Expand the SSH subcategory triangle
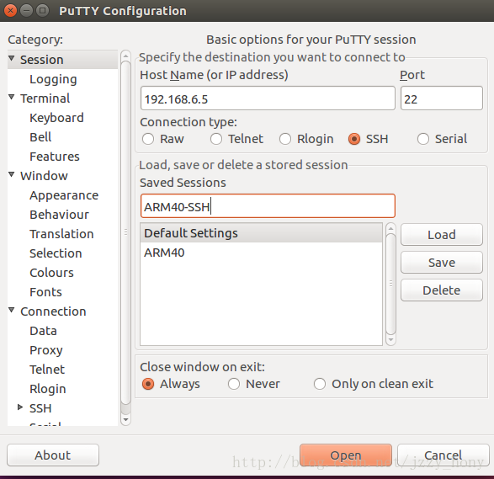 (x=20, y=407)
